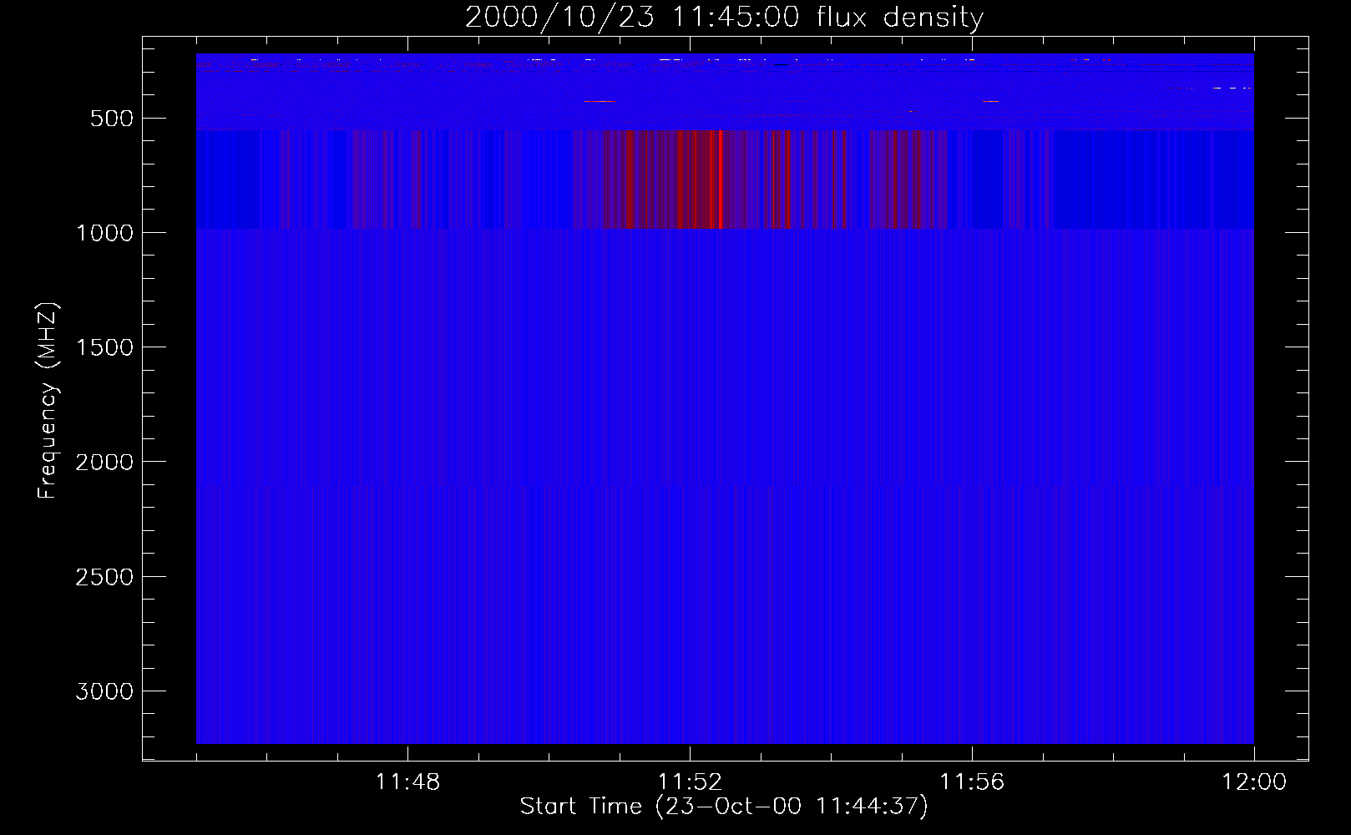Click the 2500 frequency tick label
This screenshot has width=1351, height=835.
coord(104,577)
